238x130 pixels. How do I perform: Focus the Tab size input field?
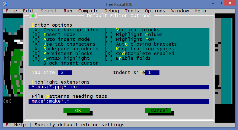tap(65, 73)
